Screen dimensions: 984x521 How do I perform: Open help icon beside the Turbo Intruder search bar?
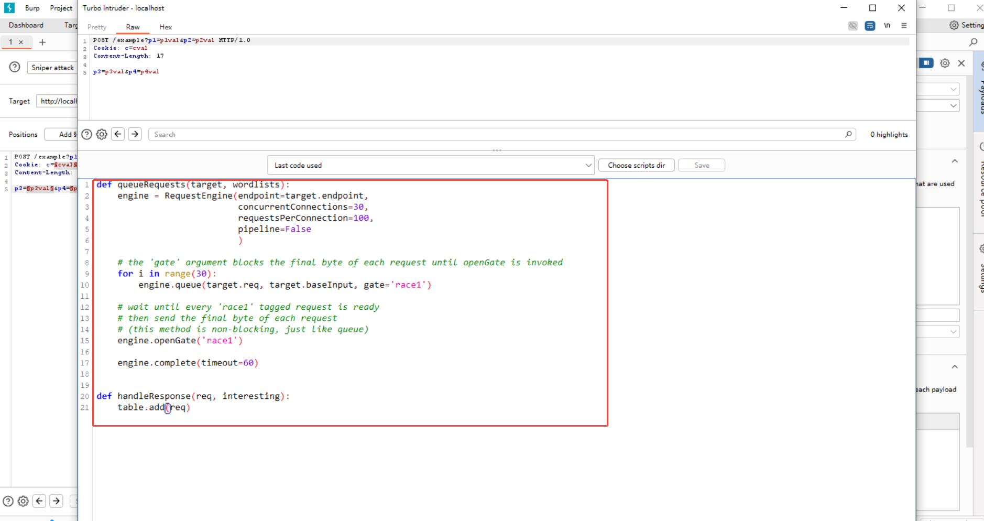pyautogui.click(x=87, y=135)
